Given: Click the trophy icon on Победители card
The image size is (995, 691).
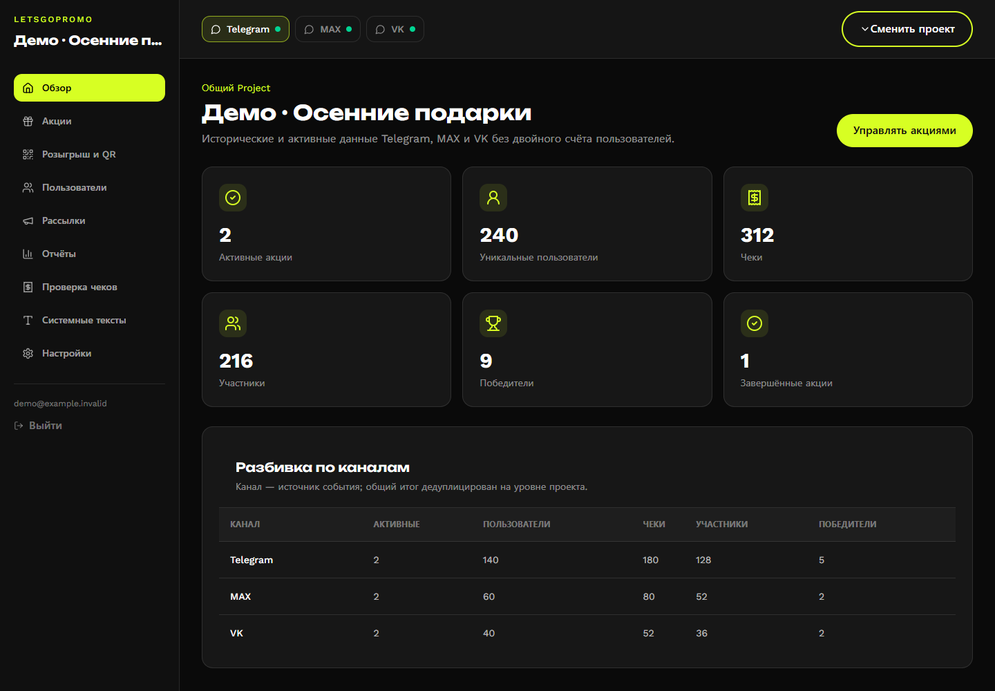Looking at the screenshot, I should point(493,323).
